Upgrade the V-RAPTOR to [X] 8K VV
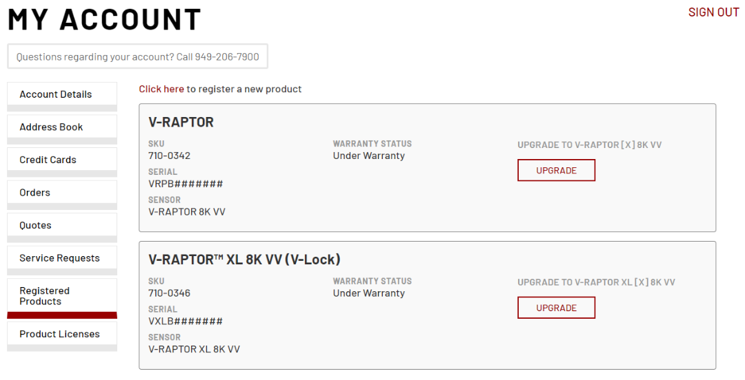Screen dimensions: 745x380 click(556, 170)
